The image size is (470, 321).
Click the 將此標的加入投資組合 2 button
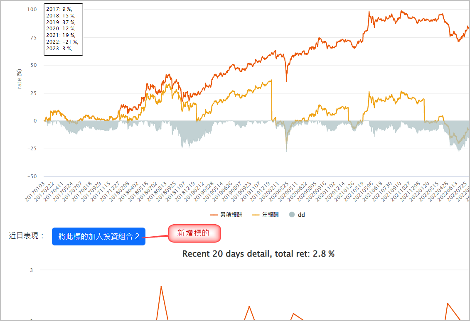click(98, 236)
